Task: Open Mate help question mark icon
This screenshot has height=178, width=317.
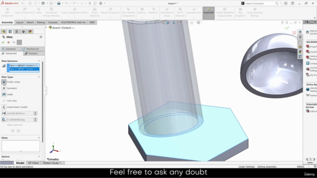Action: (x=41, y=37)
